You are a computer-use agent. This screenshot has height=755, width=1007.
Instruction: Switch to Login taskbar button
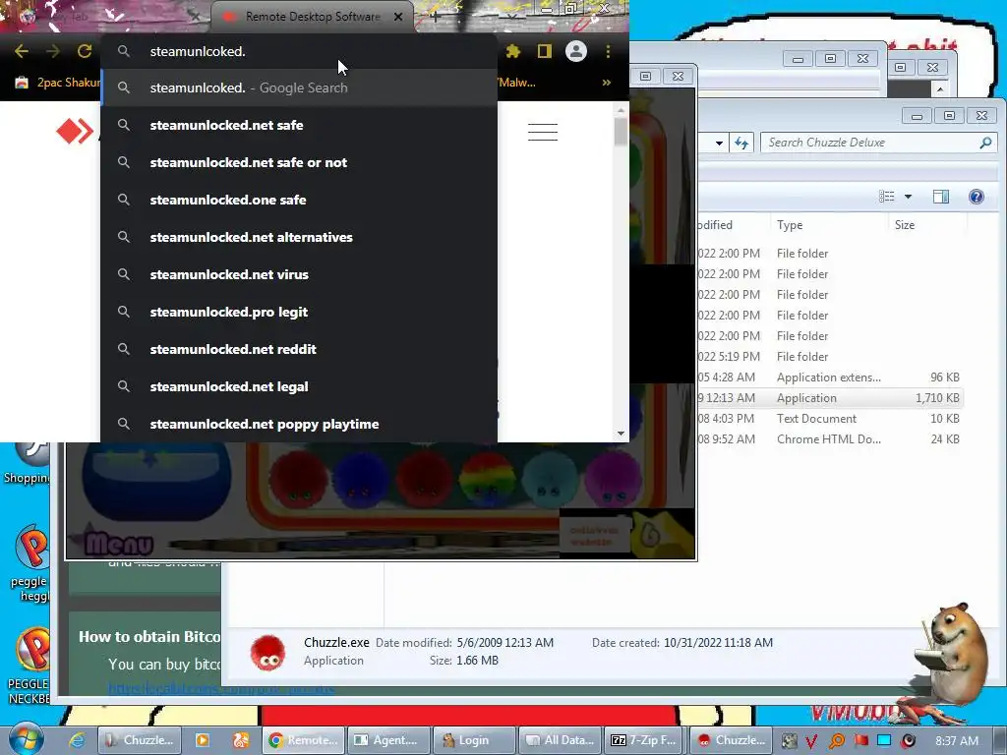(474, 740)
